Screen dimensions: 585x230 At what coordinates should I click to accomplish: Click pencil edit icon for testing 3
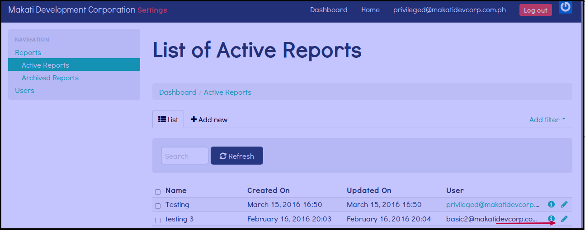tap(564, 219)
